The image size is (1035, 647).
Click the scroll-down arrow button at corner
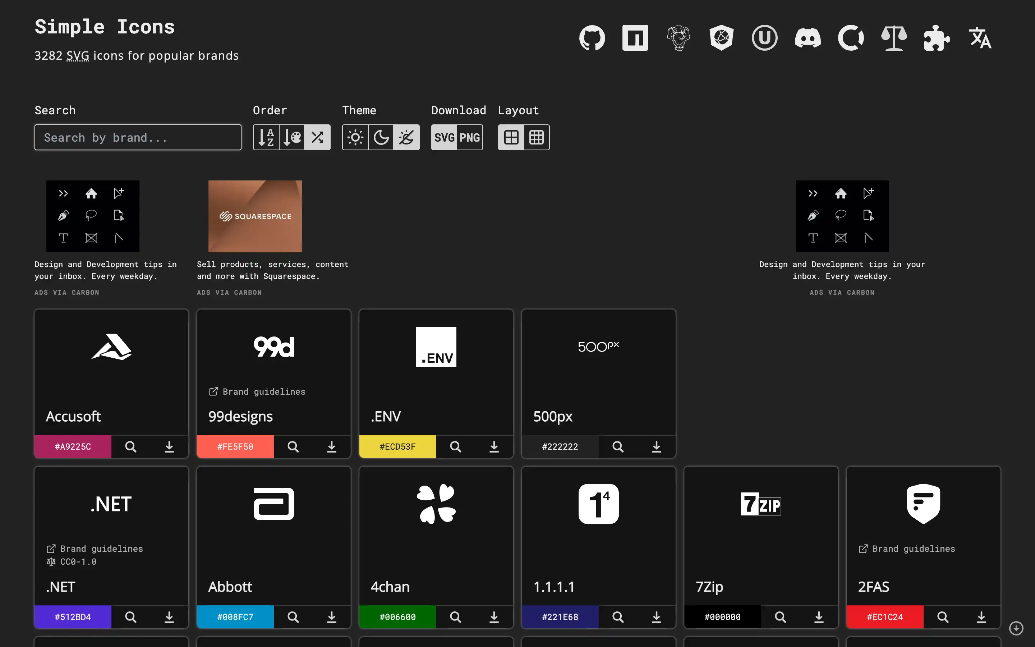click(1016, 628)
